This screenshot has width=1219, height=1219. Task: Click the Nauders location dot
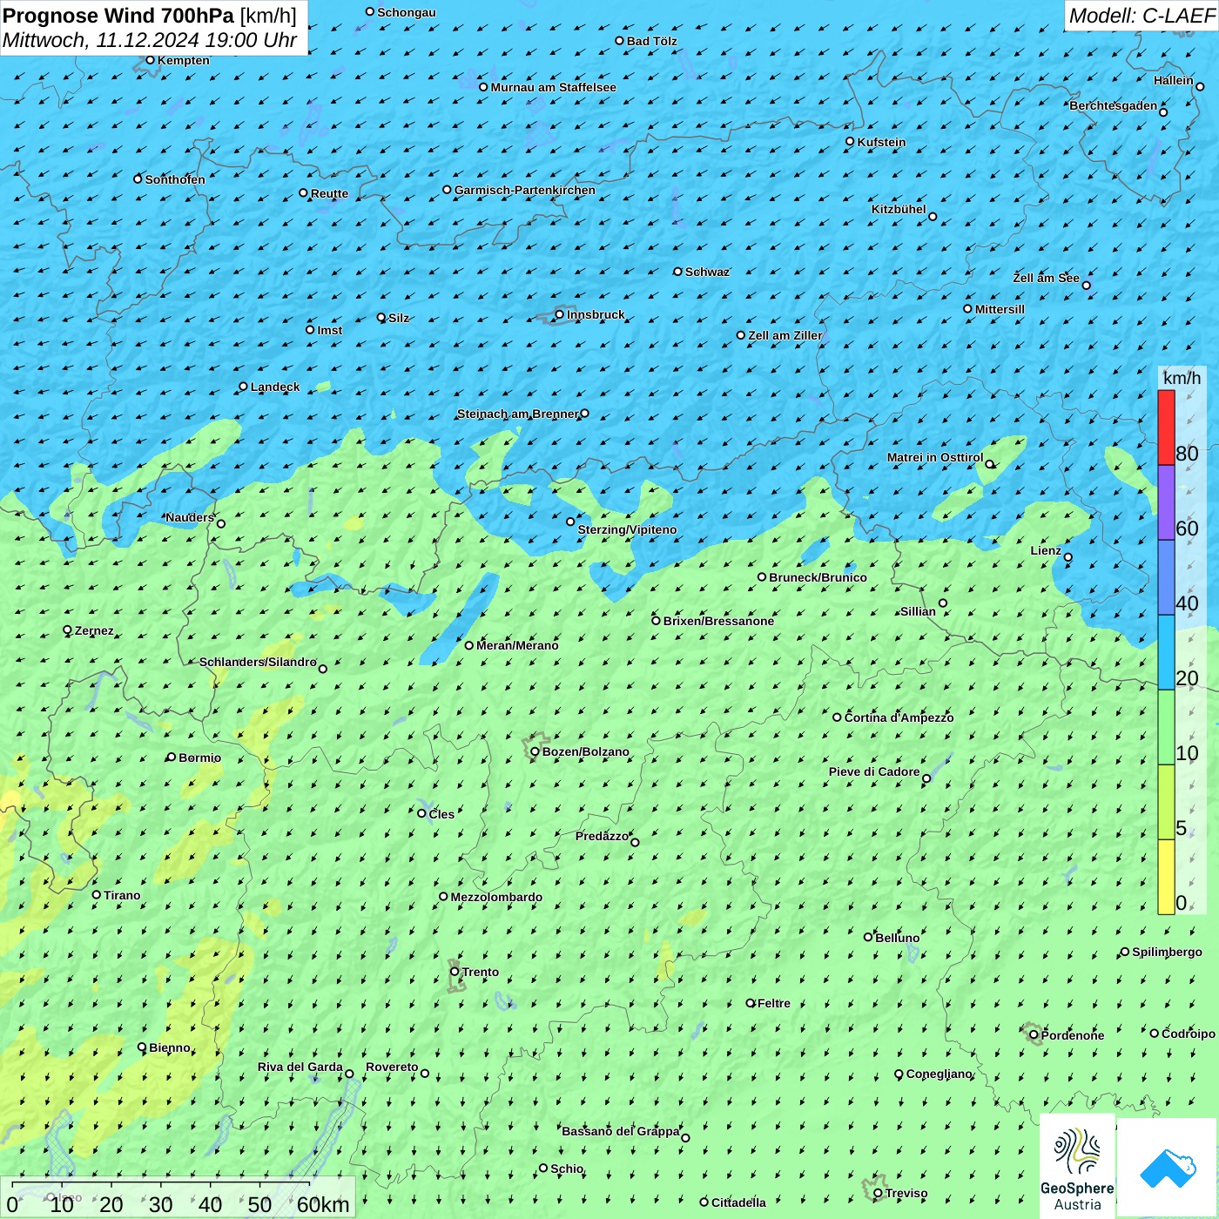[x=221, y=523]
